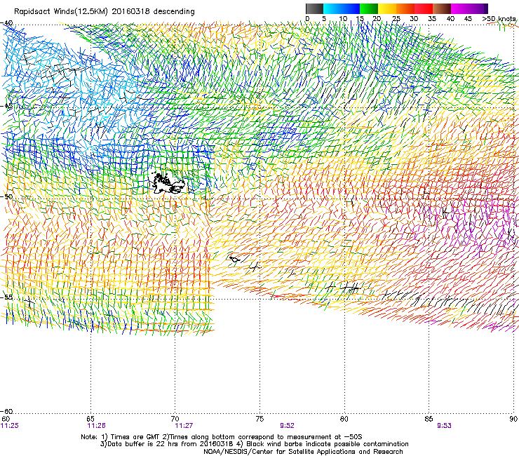The height and width of the screenshot is (456, 519).
Task: Pick the green 15-20 knots color segment
Action: pyautogui.click(x=369, y=8)
